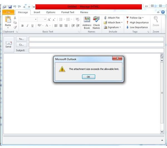This screenshot has width=167, height=148.
Task: Toggle High Importance
Action: tap(137, 22)
